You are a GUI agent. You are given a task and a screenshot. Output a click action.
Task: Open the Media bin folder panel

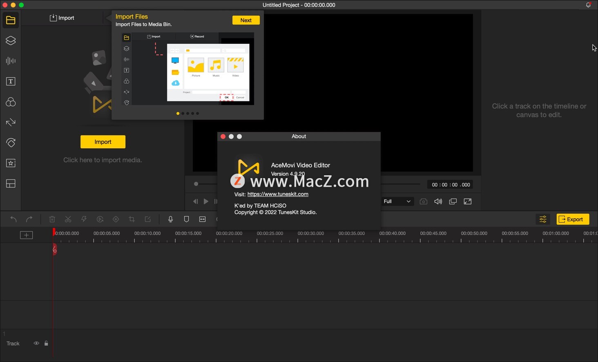click(x=11, y=20)
